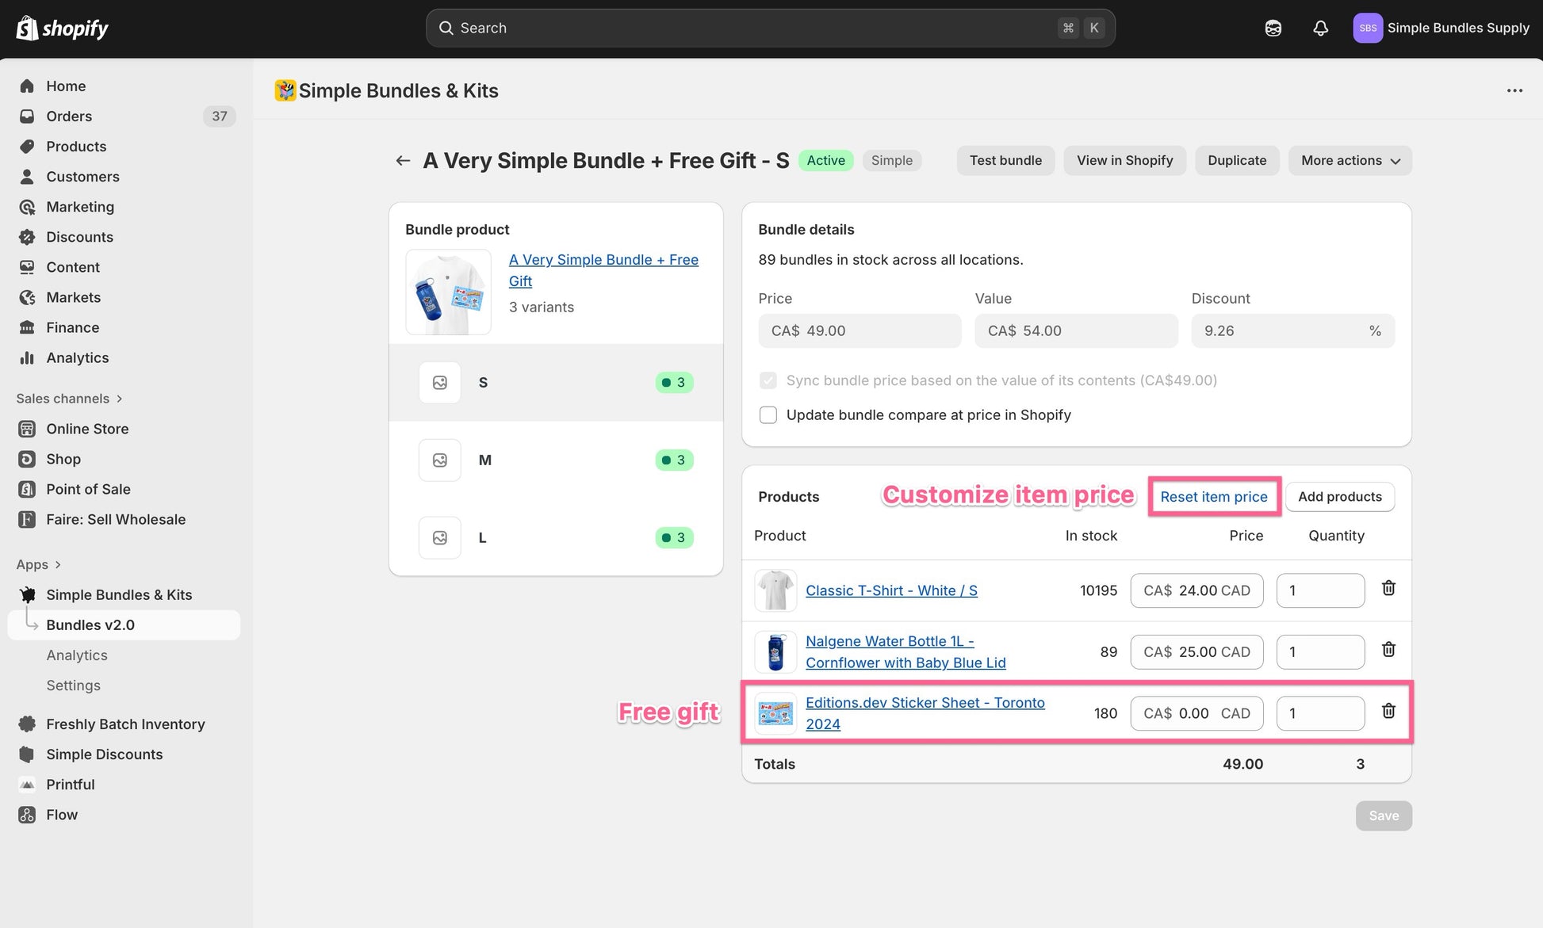Click the Reset item price button

pyautogui.click(x=1213, y=497)
